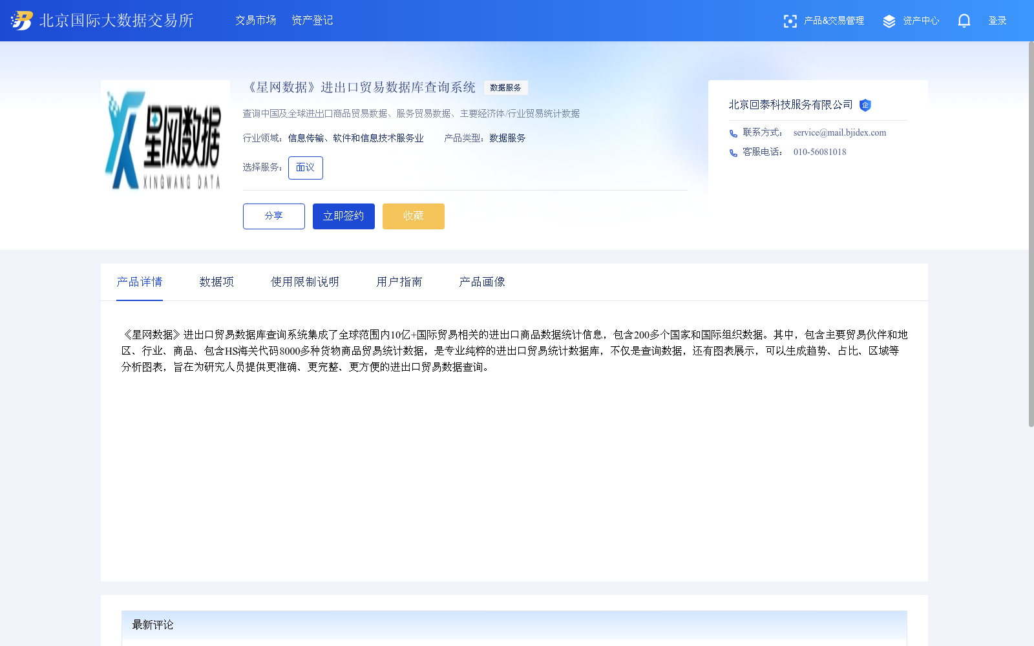The image size is (1034, 646).
Task: Click the 北京国际大数据交易所 site title
Action: pos(116,21)
